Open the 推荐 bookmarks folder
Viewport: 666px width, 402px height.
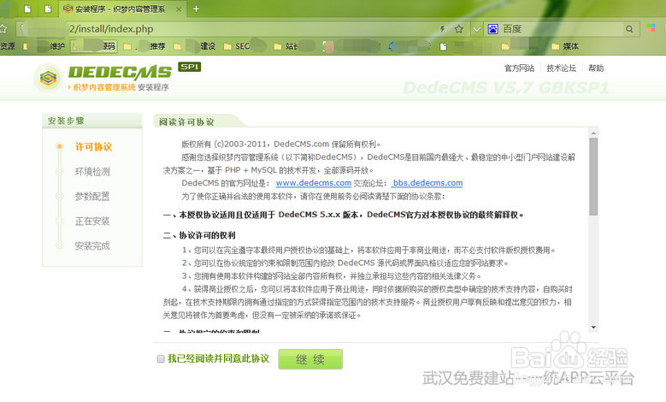(x=144, y=46)
